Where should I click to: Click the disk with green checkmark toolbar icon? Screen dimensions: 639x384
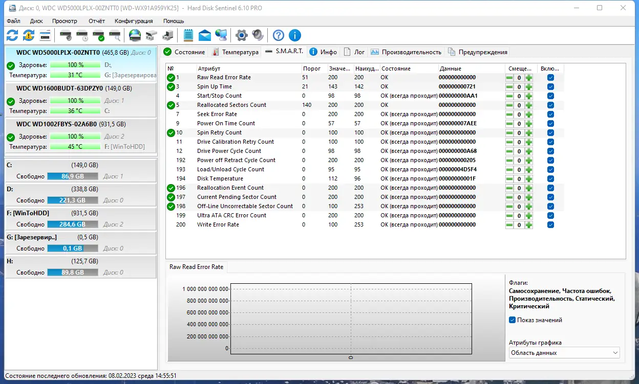(x=98, y=35)
